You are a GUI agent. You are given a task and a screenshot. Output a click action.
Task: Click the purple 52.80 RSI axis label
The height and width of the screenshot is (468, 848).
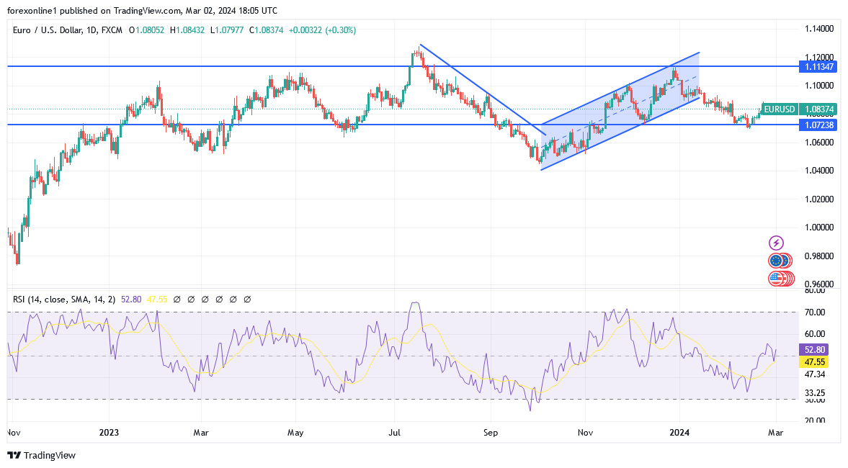pyautogui.click(x=816, y=349)
